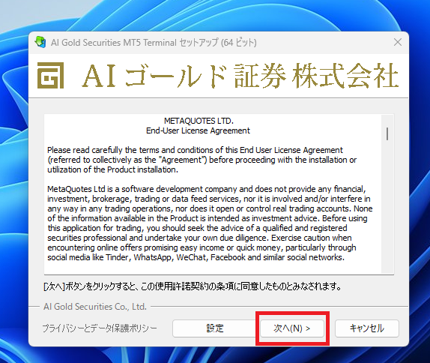Viewport: 430px width, 363px height.
Task: Click the METAQUOTES LTD. heading text
Action: tap(199, 121)
